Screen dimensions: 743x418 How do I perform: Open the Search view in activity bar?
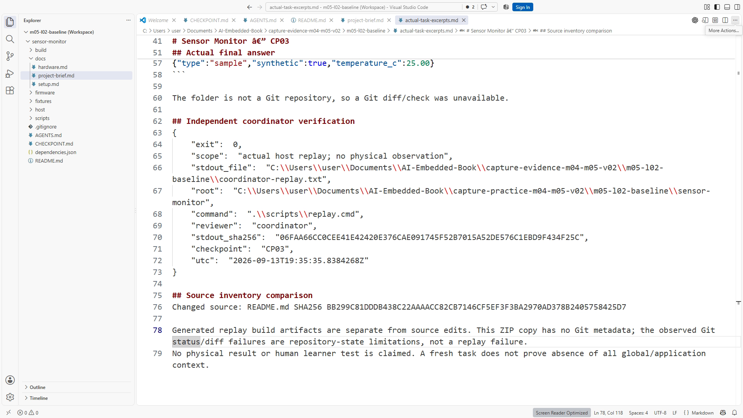pyautogui.click(x=10, y=39)
